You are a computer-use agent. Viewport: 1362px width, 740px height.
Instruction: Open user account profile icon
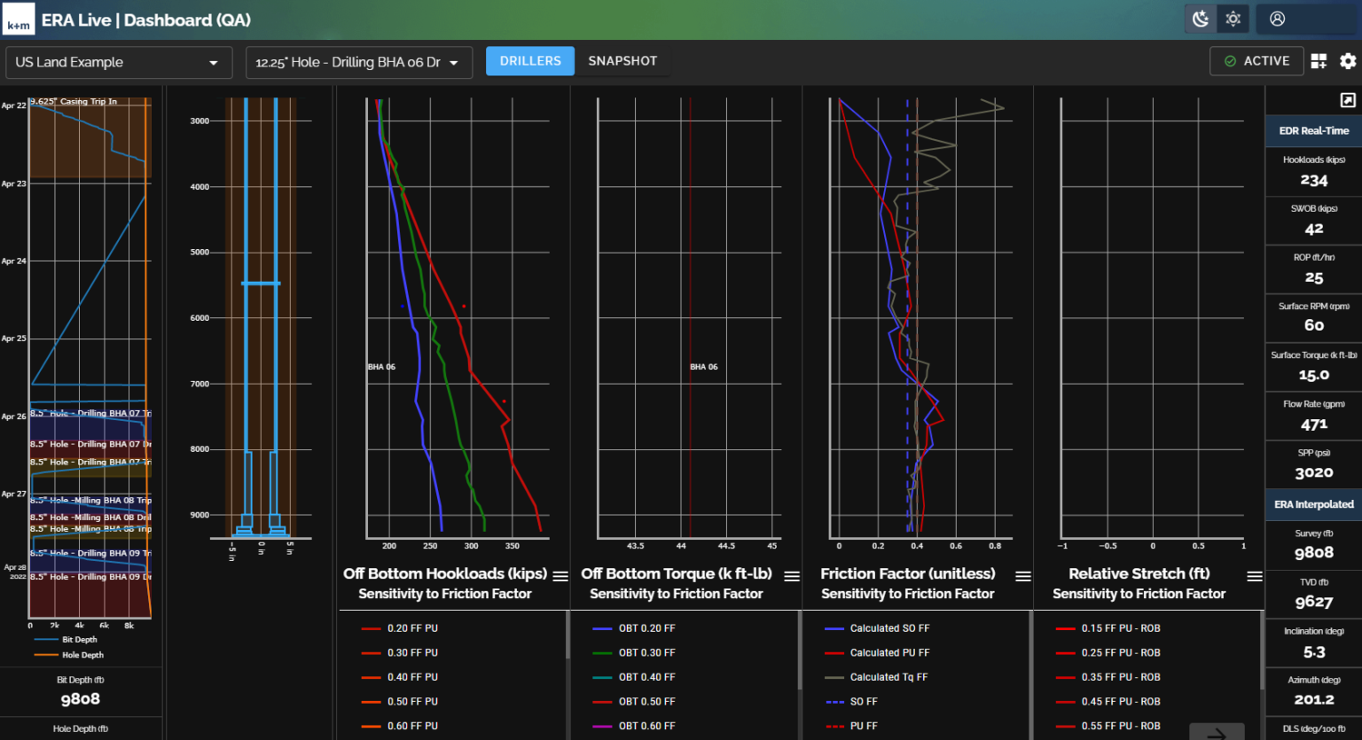coord(1277,19)
